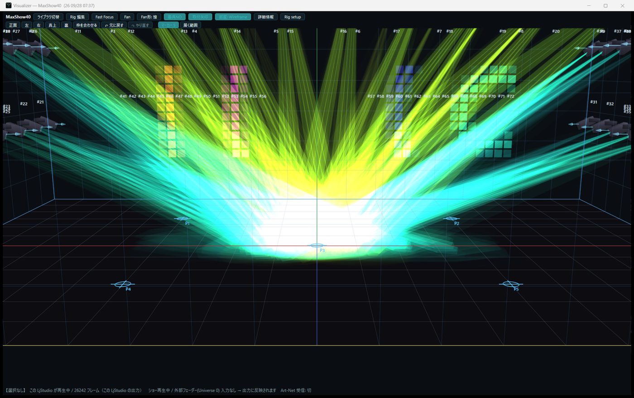
Task: Select the P1 stage position marker
Action: pos(183,219)
